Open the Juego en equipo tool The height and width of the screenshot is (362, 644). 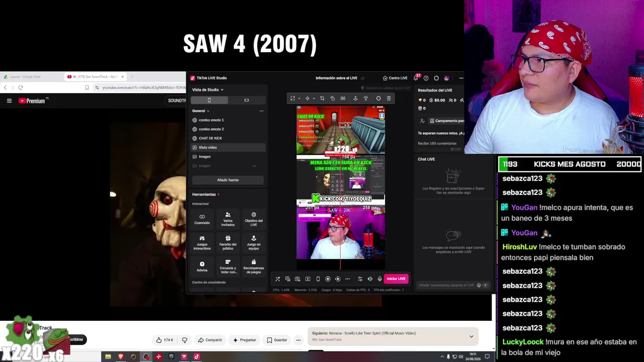click(x=254, y=242)
